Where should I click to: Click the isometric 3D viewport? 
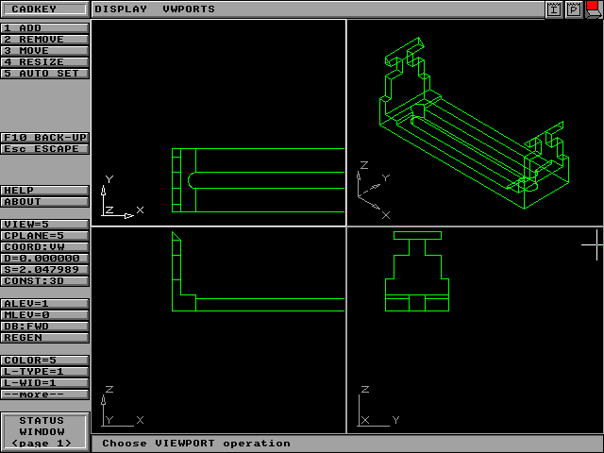point(475,123)
